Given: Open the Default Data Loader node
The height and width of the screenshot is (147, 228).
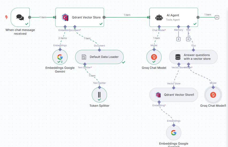Looking at the screenshot, I should pyautogui.click(x=99, y=57).
